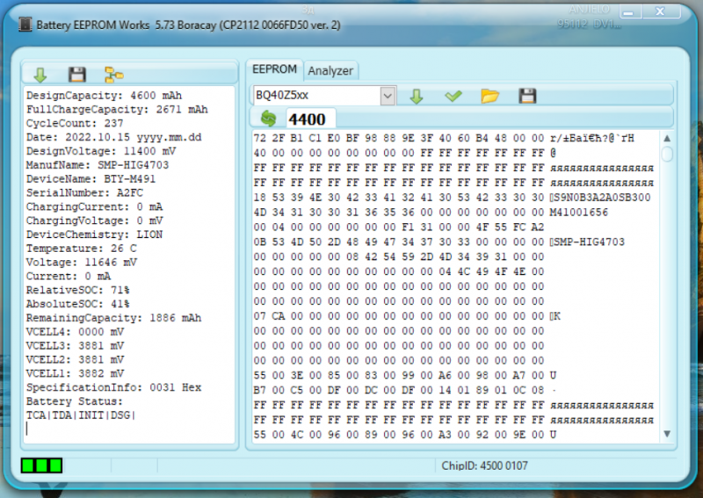The height and width of the screenshot is (498, 703).
Task: Select the EEPROM tab
Action: (274, 69)
